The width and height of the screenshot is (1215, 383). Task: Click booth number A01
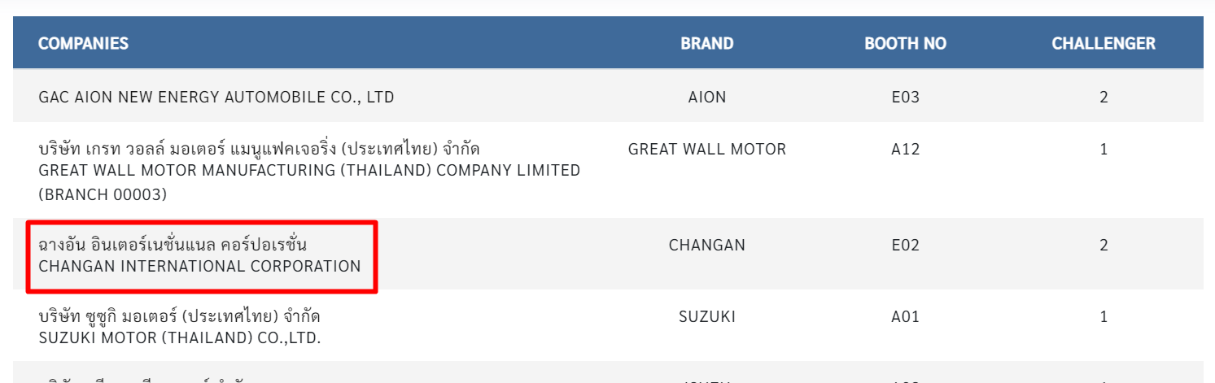(x=905, y=316)
